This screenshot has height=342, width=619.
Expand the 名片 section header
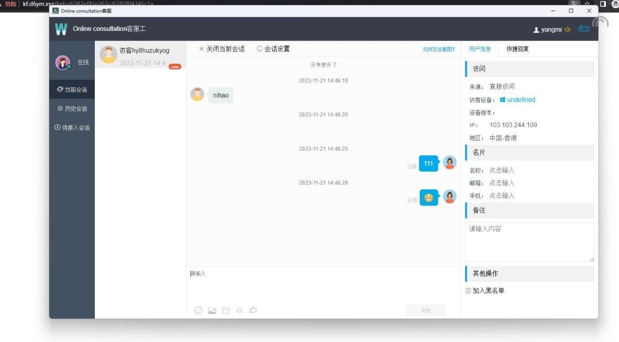[x=478, y=152]
